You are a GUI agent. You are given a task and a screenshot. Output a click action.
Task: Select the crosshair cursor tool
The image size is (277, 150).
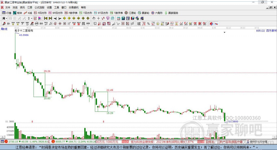[x=98, y=18]
